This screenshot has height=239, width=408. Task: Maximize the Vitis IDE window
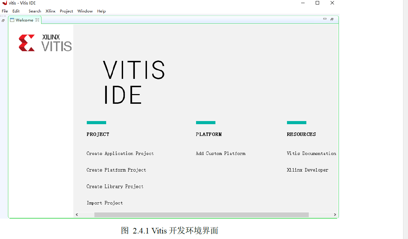coord(317,3)
